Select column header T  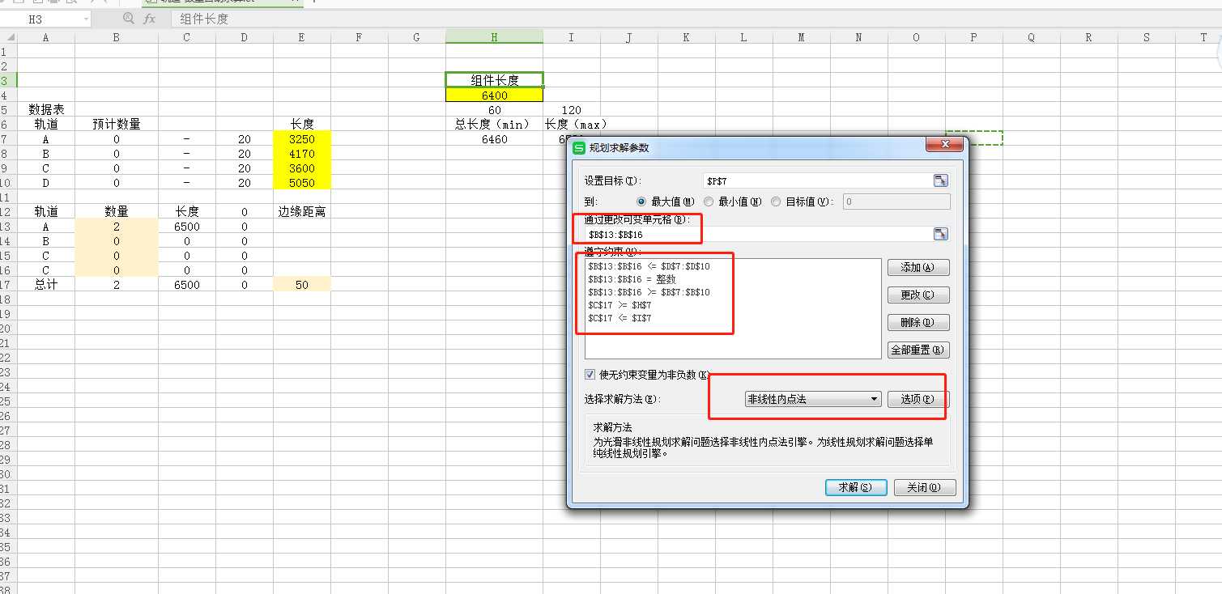(1203, 37)
